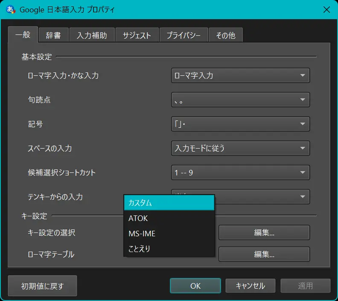Click the 初期値に戻す button
This screenshot has width=338, height=301.
(43, 286)
